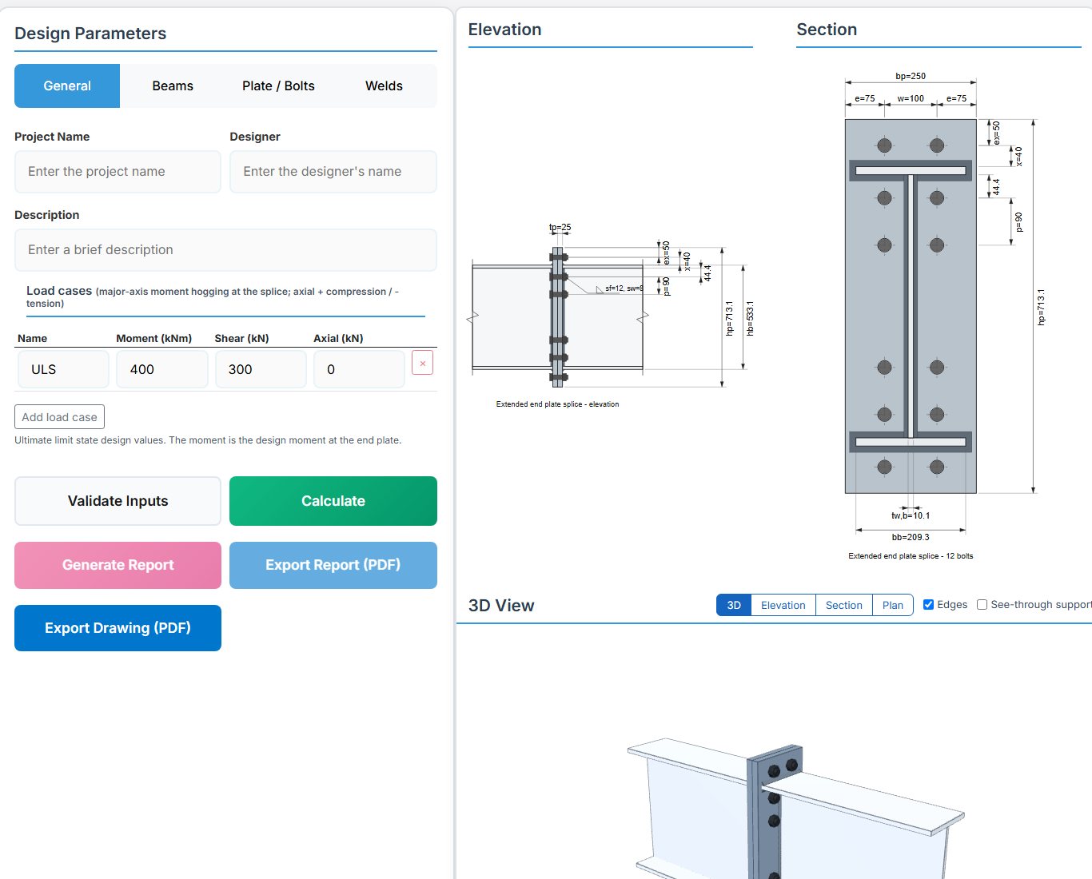Image resolution: width=1092 pixels, height=879 pixels.
Task: Select the 3D view mode
Action: [x=734, y=605]
